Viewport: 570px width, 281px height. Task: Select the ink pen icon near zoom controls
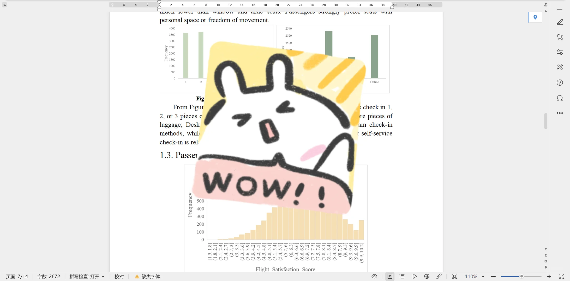(x=439, y=276)
